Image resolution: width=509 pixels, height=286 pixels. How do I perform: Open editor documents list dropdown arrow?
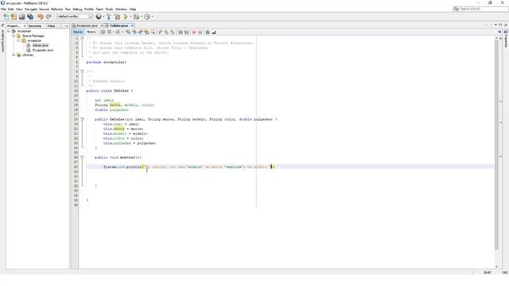[x=495, y=25]
